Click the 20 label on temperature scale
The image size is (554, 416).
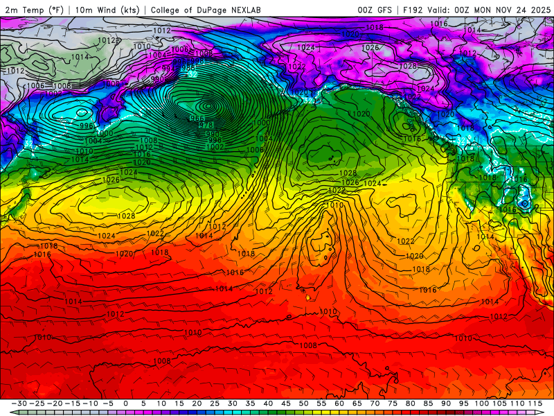(x=197, y=404)
